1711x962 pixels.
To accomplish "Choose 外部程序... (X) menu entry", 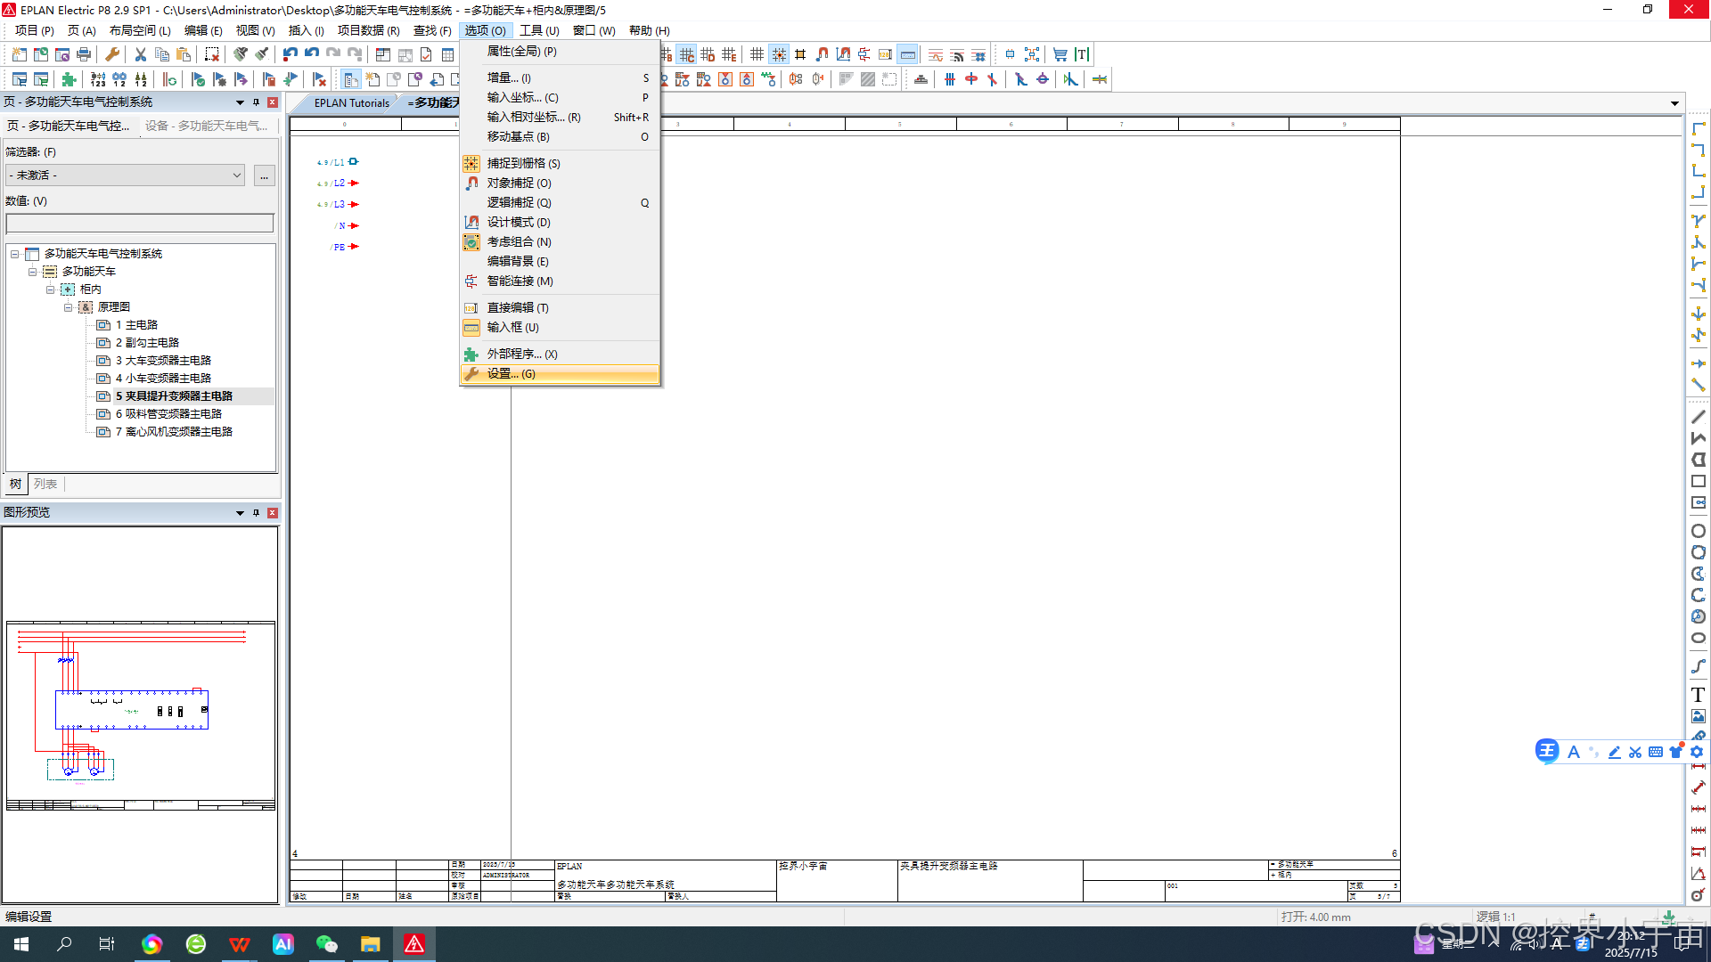I will [x=561, y=355].
